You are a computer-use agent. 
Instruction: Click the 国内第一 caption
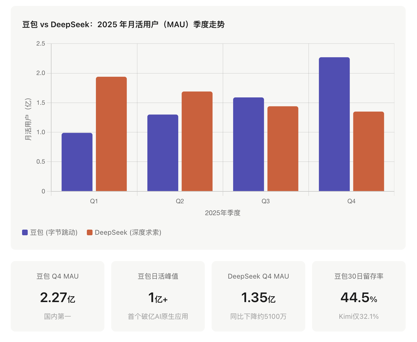point(57,317)
